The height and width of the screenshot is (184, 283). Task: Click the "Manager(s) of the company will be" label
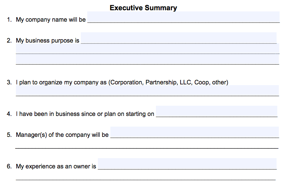pos(62,135)
